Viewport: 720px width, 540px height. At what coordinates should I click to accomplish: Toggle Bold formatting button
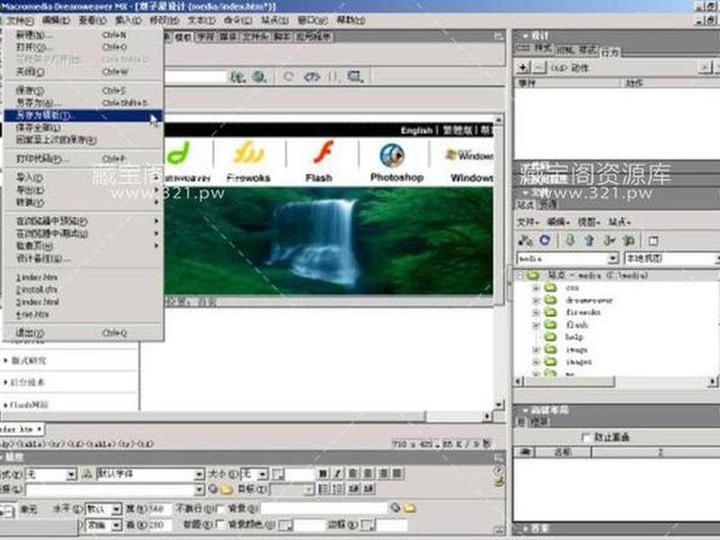(323, 473)
